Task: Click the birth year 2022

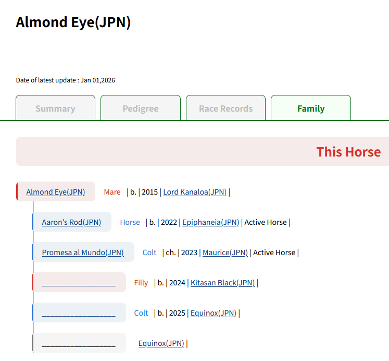Action: click(x=169, y=222)
